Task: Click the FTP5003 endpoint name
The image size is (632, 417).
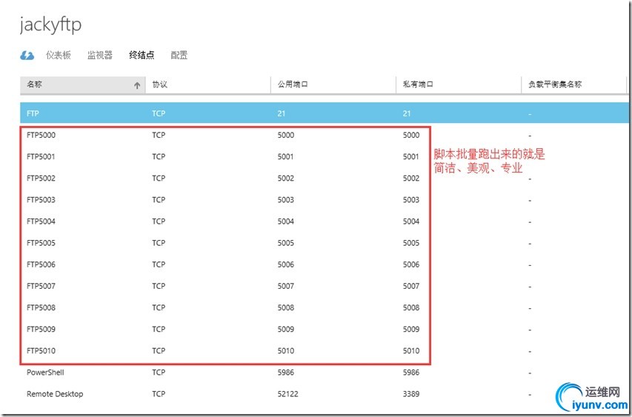Action: pyautogui.click(x=41, y=200)
